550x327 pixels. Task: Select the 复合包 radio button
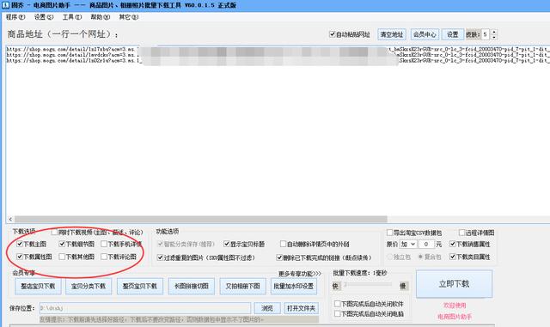(420, 257)
